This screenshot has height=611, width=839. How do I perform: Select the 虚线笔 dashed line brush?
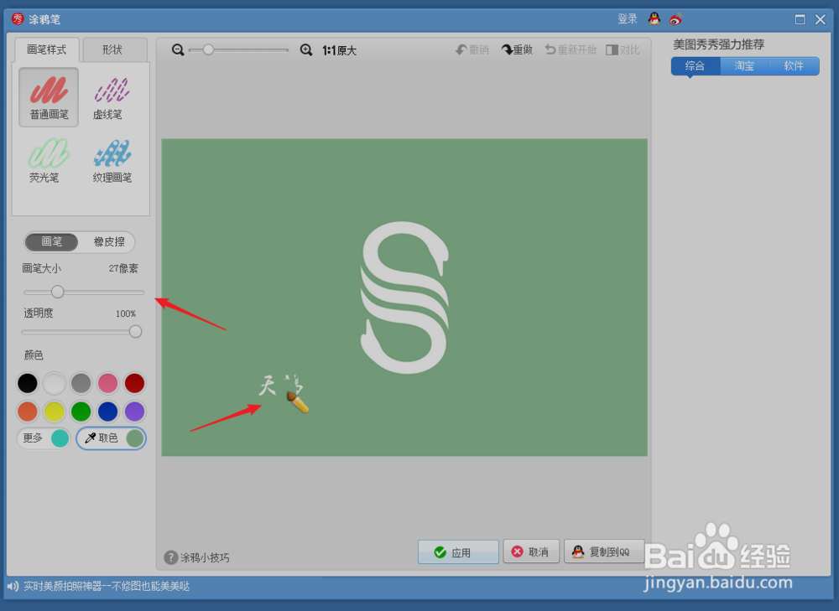[x=112, y=97]
